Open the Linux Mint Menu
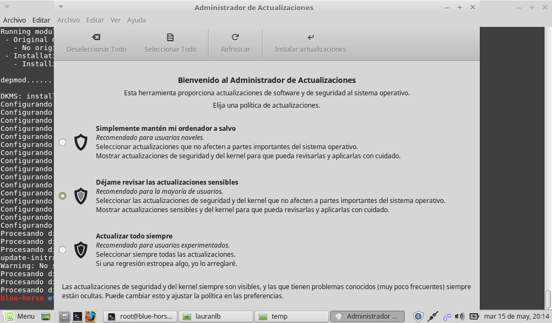Image resolution: width=552 pixels, height=323 pixels. point(19,316)
